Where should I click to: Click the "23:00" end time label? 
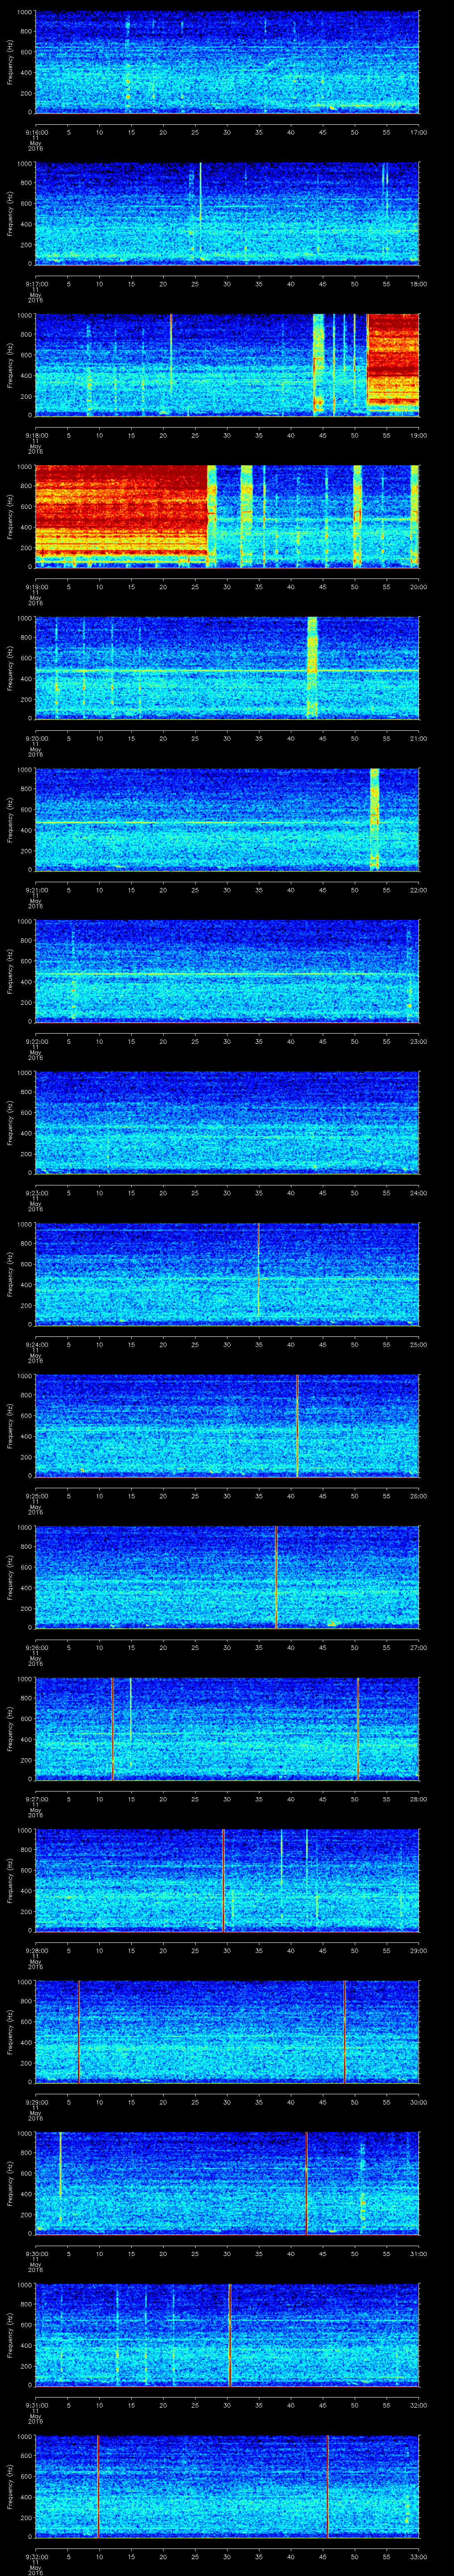tap(419, 1041)
